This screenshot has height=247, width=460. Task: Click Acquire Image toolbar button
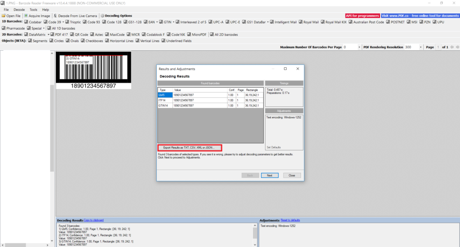(37, 16)
